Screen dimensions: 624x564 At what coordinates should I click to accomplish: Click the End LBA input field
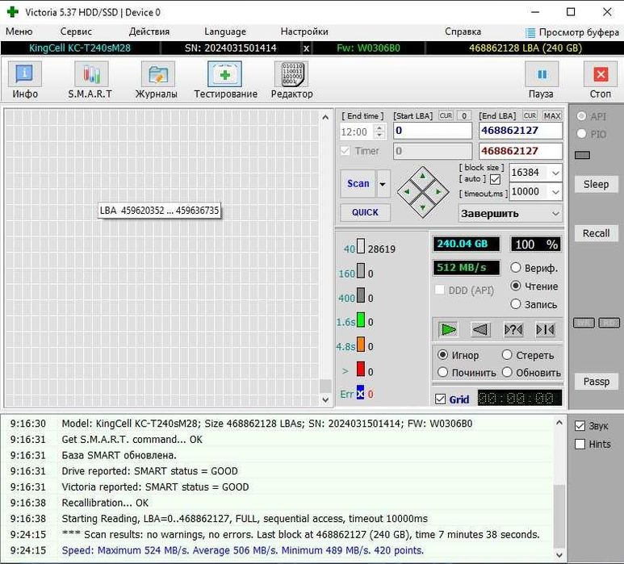(521, 131)
